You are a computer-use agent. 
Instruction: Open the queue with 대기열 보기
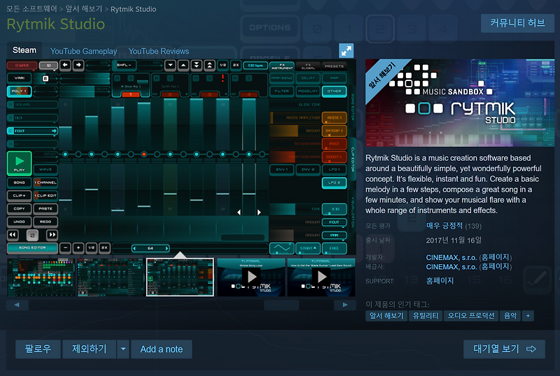point(504,349)
